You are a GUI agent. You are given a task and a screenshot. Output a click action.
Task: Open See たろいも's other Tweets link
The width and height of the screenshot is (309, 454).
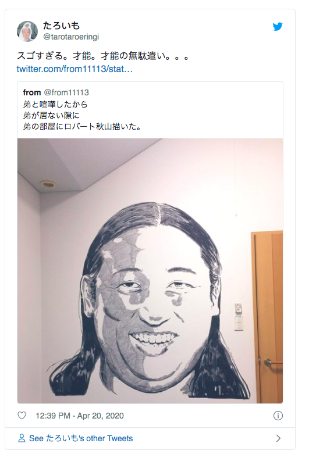coord(81,438)
